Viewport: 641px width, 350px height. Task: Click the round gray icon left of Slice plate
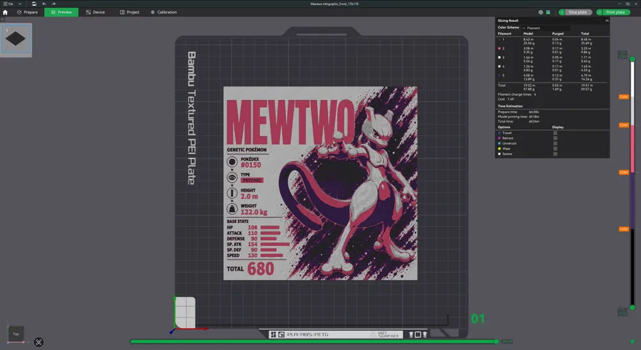coord(540,12)
